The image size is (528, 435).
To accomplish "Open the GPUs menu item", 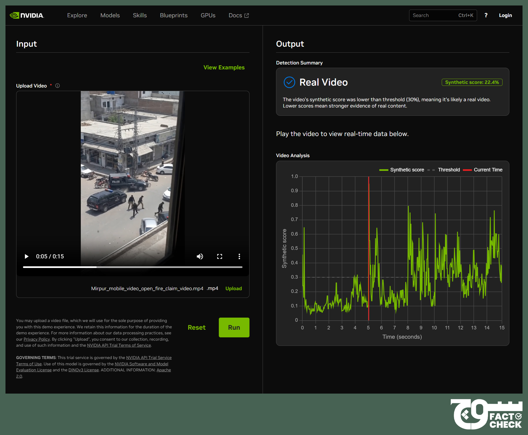I will click(x=208, y=15).
